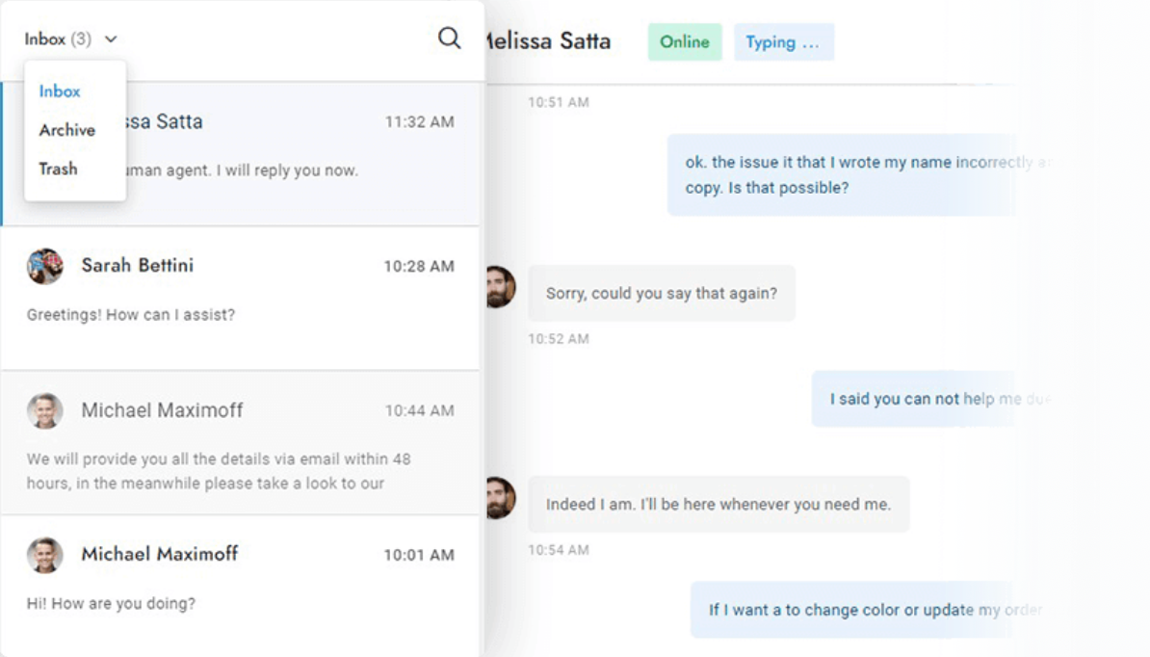Screen dimensions: 1150x657
Task: Click the search magnifier icon
Action: click(449, 39)
